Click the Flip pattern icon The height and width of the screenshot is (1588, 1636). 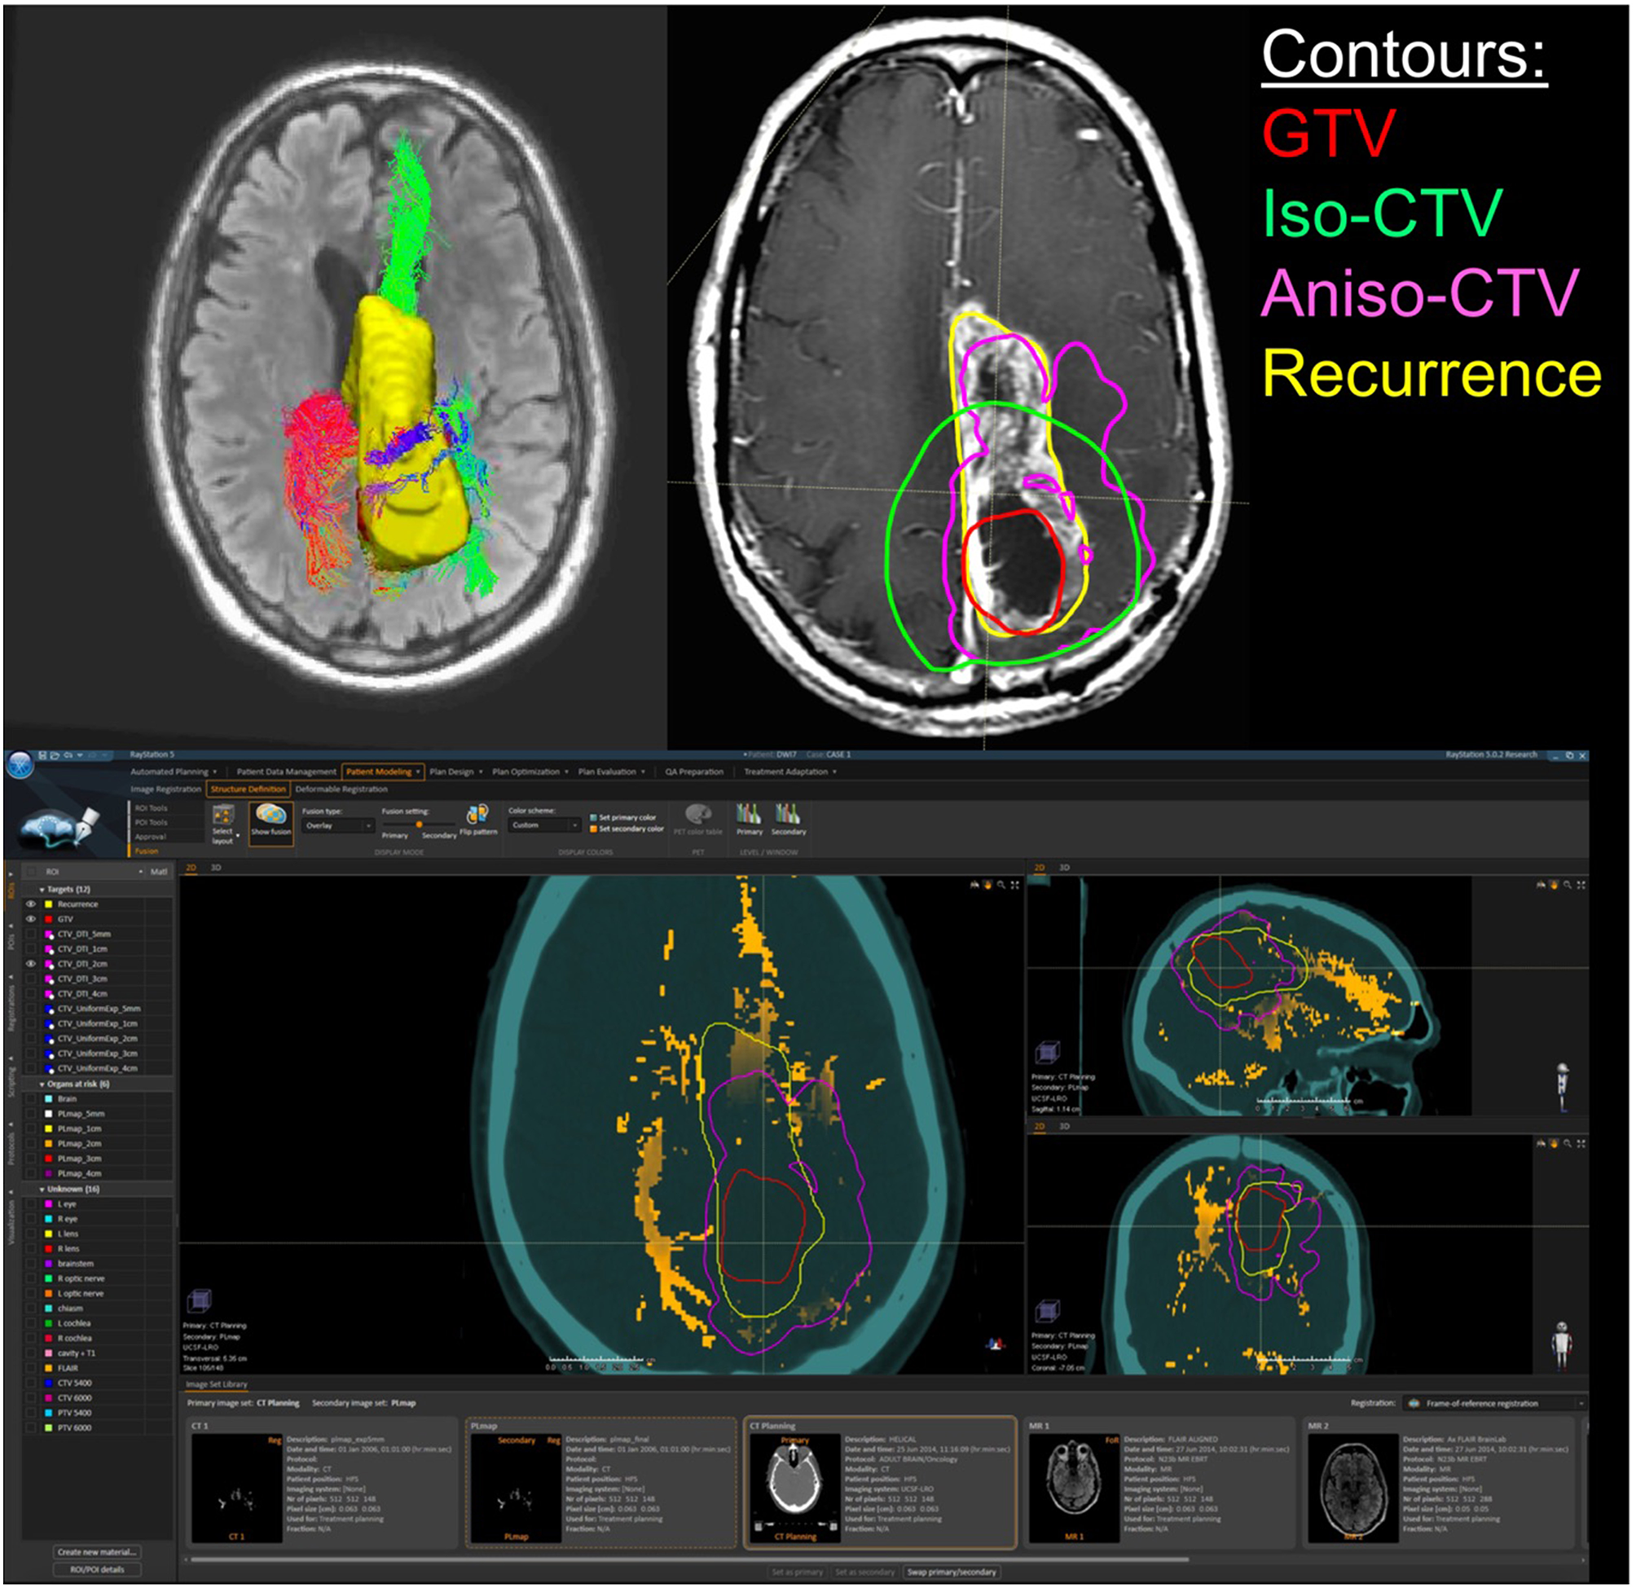coord(477,815)
